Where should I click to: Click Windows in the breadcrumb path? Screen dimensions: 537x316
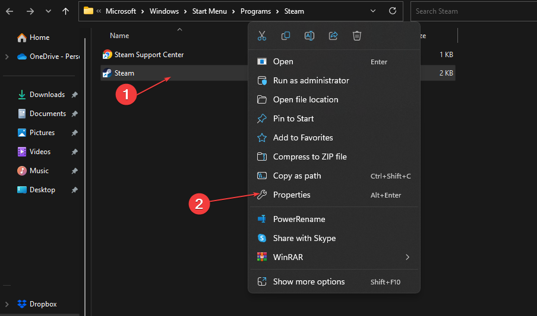click(x=164, y=11)
